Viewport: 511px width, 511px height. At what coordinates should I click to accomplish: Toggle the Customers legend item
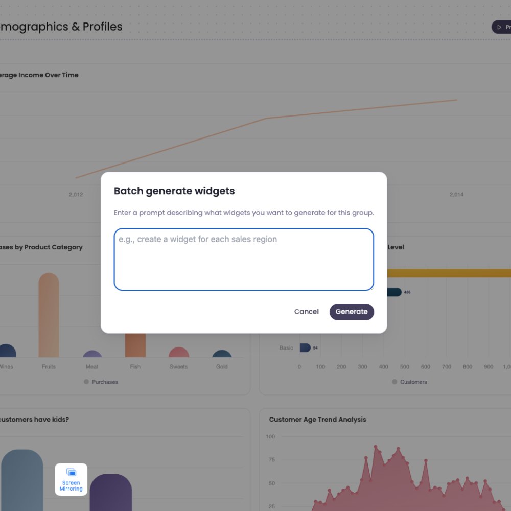click(x=409, y=382)
